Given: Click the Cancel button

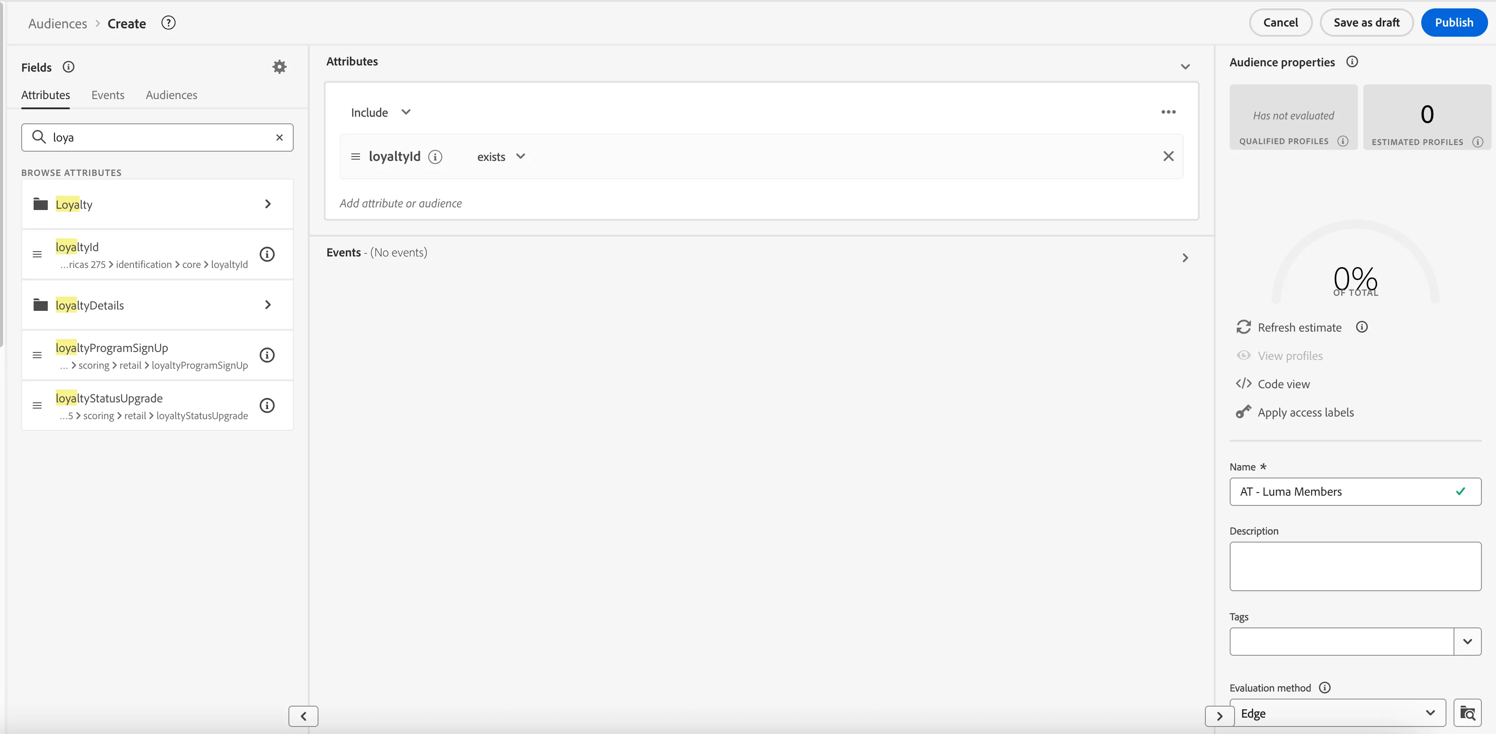Looking at the screenshot, I should (1281, 23).
